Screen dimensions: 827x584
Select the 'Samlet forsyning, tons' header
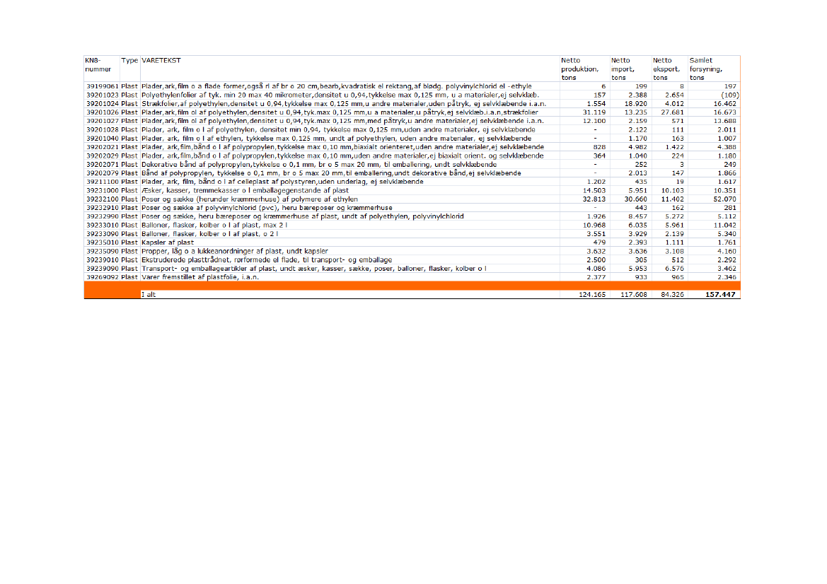coord(706,69)
